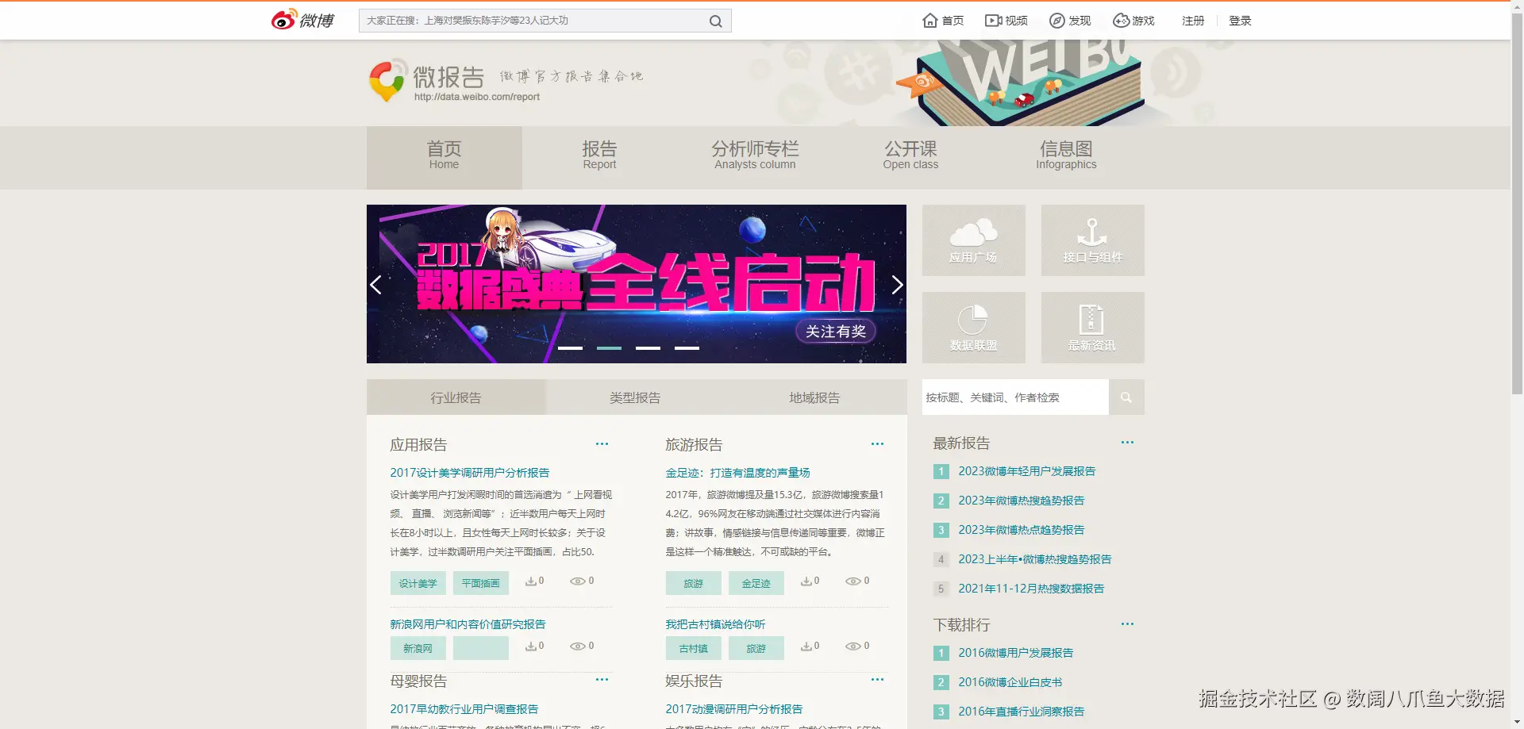Focus the 按标题、关键词、作者检索 search field
The image size is (1524, 729).
1015,397
